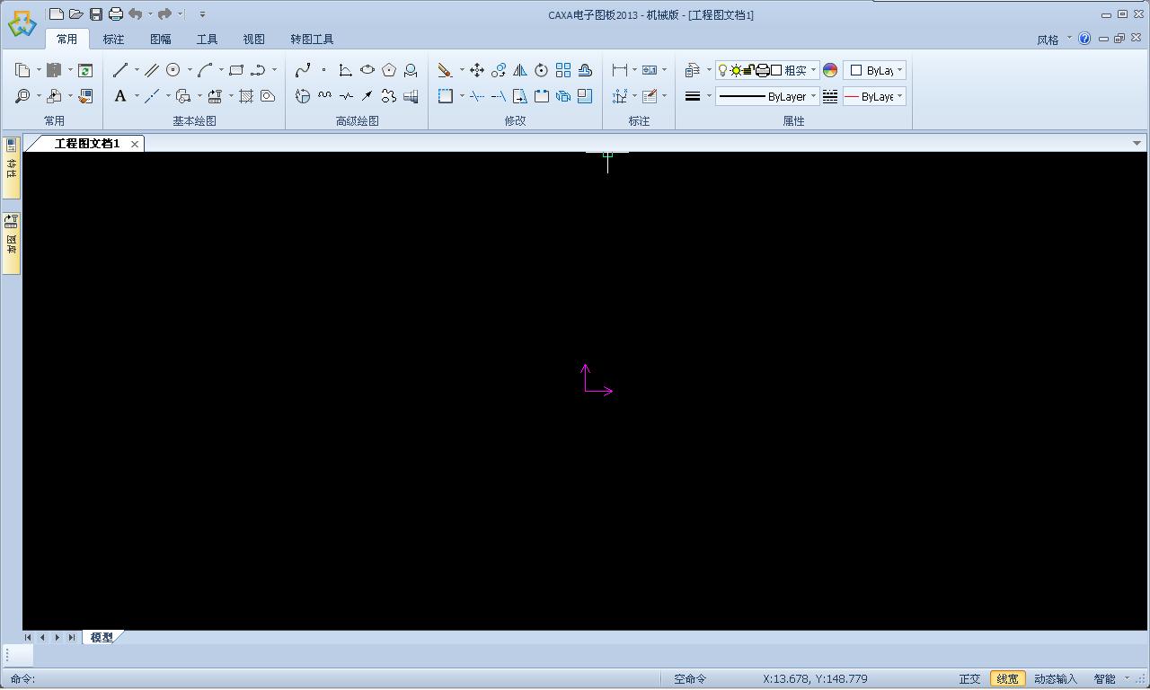This screenshot has height=690, width=1150.
Task: Select the Extend tool
Action: pos(499,96)
